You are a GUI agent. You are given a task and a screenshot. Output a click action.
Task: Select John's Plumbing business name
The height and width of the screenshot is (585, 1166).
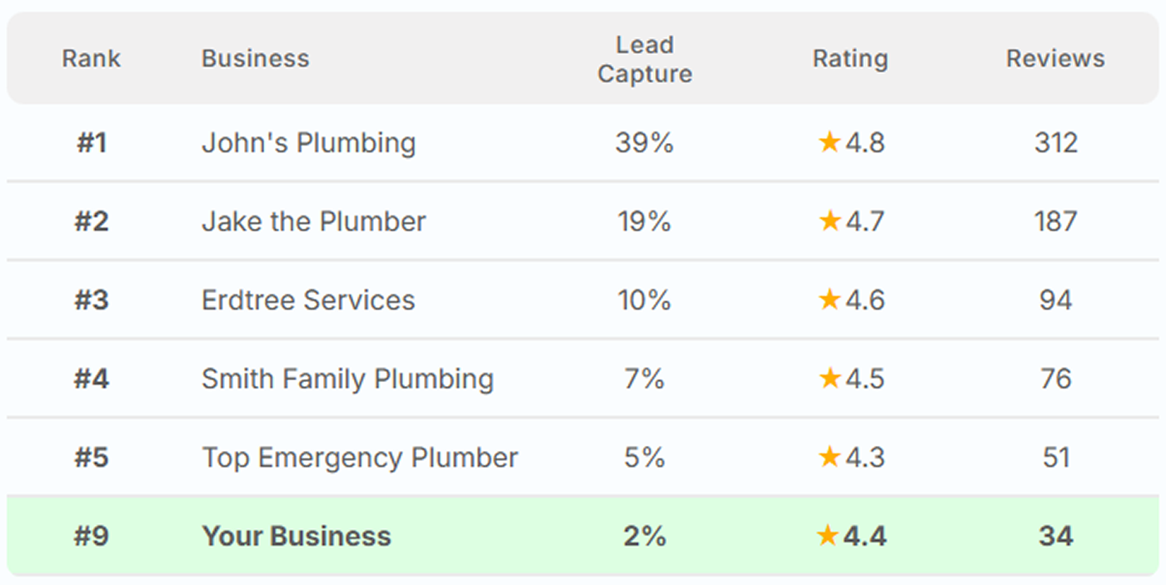tap(308, 143)
